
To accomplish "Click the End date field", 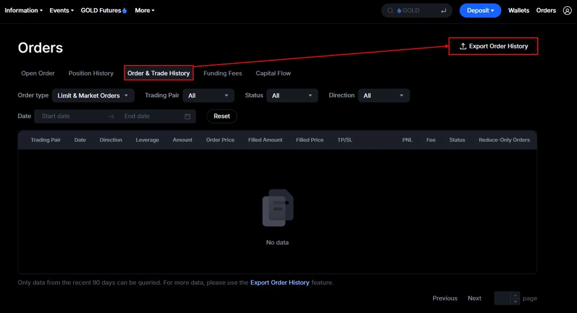I will coord(151,116).
